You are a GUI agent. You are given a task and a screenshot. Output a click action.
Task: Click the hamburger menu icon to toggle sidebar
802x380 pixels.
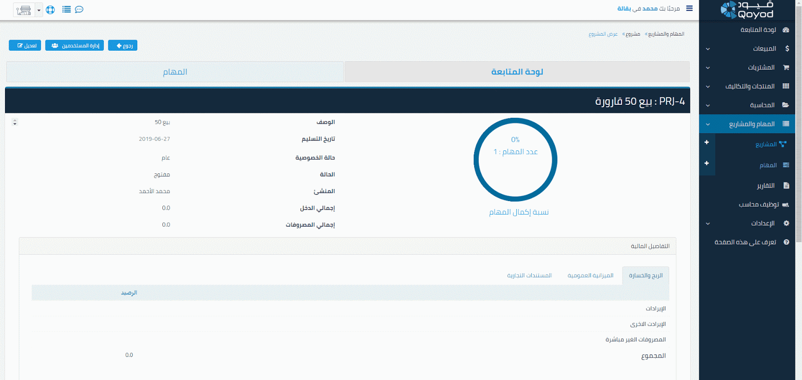pos(689,9)
